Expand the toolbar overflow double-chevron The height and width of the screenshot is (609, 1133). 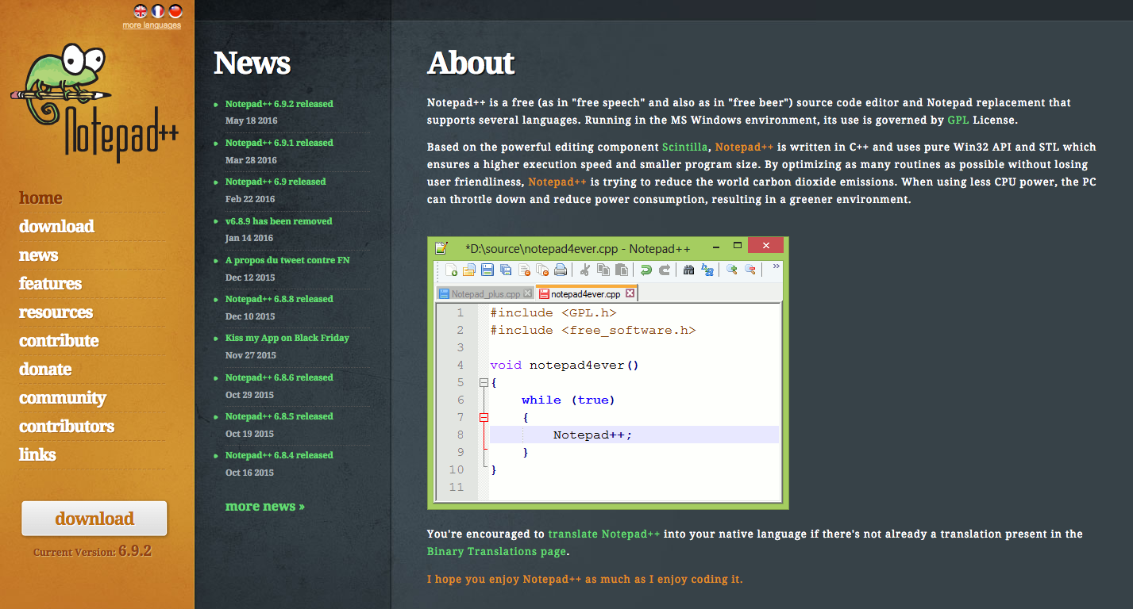776,267
